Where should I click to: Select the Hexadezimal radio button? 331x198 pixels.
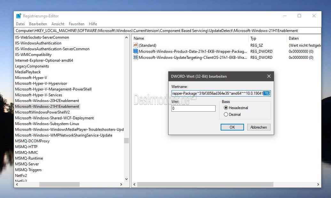[x=226, y=108]
